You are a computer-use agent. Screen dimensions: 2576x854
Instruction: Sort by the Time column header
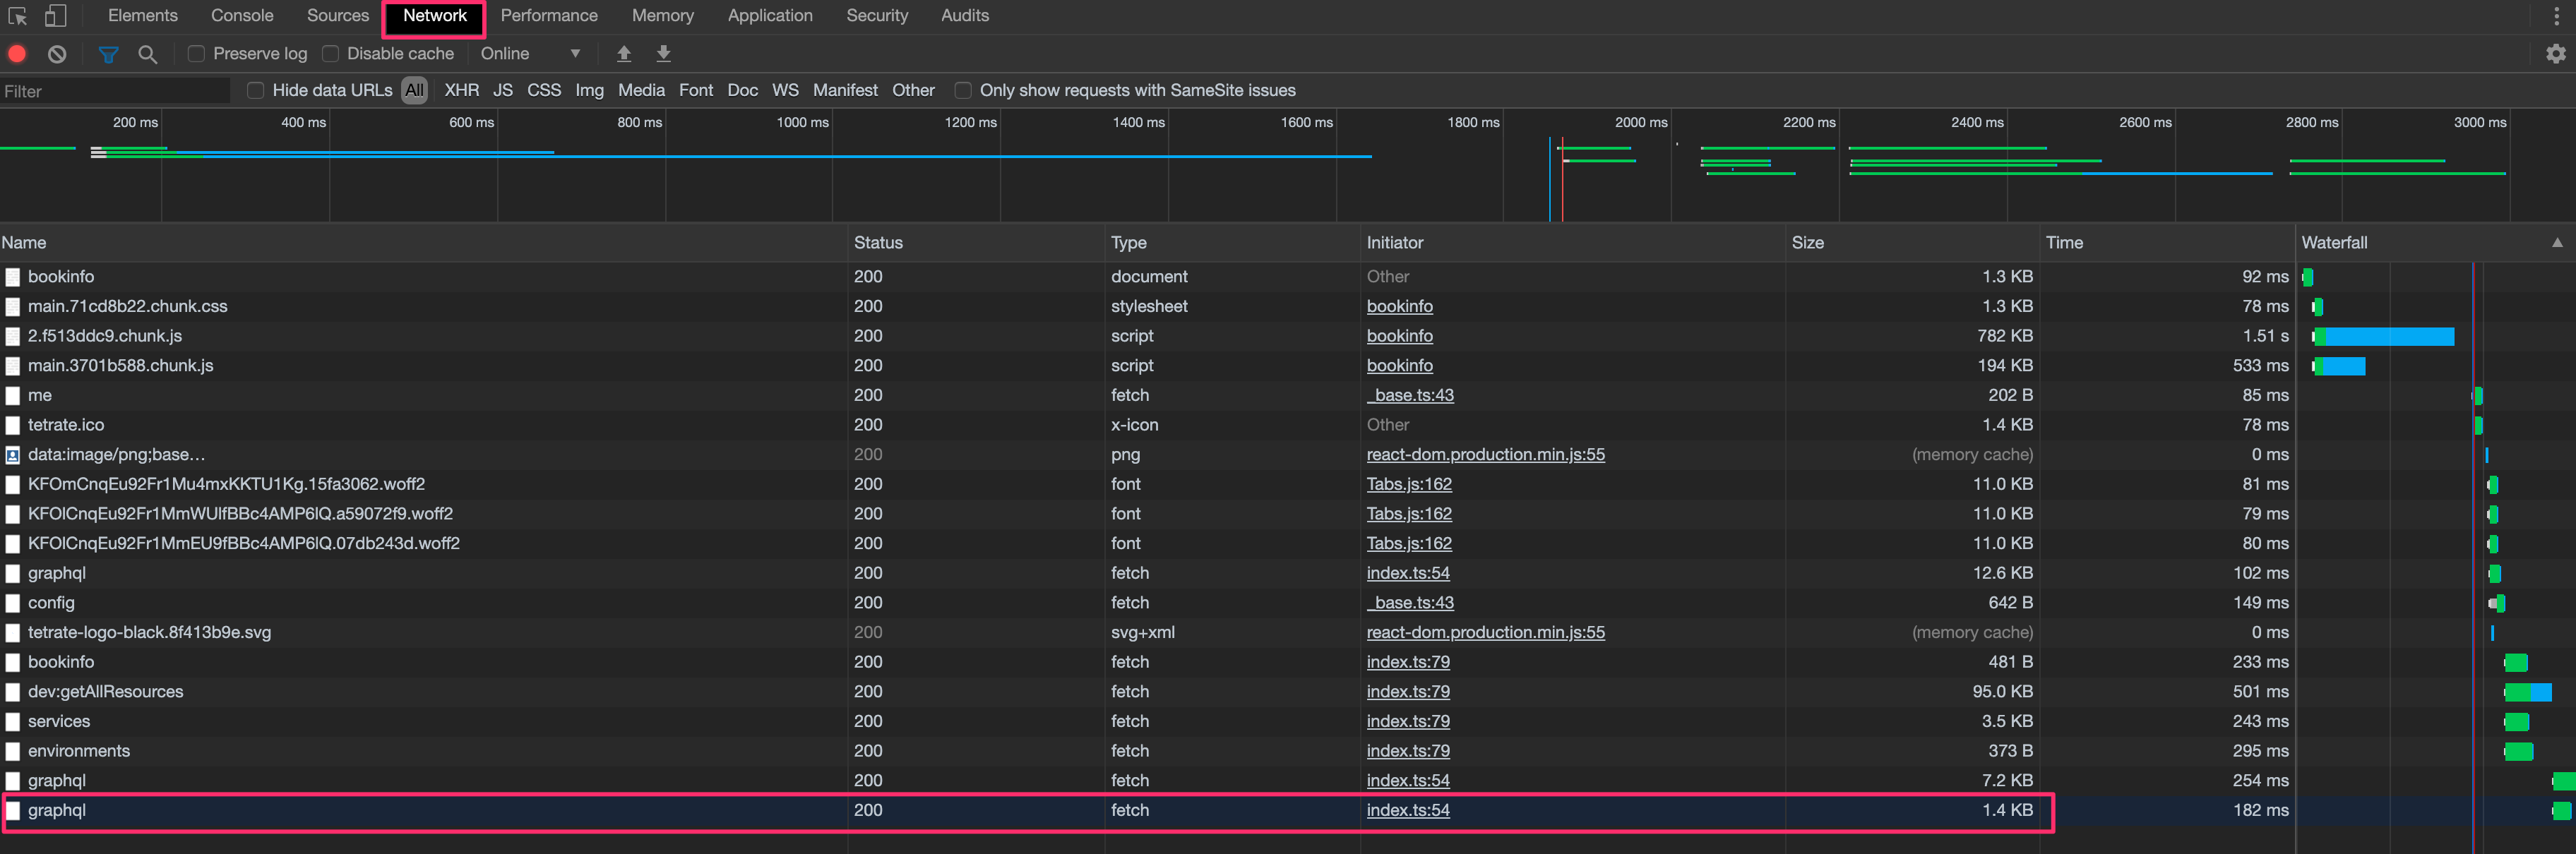coord(2167,243)
